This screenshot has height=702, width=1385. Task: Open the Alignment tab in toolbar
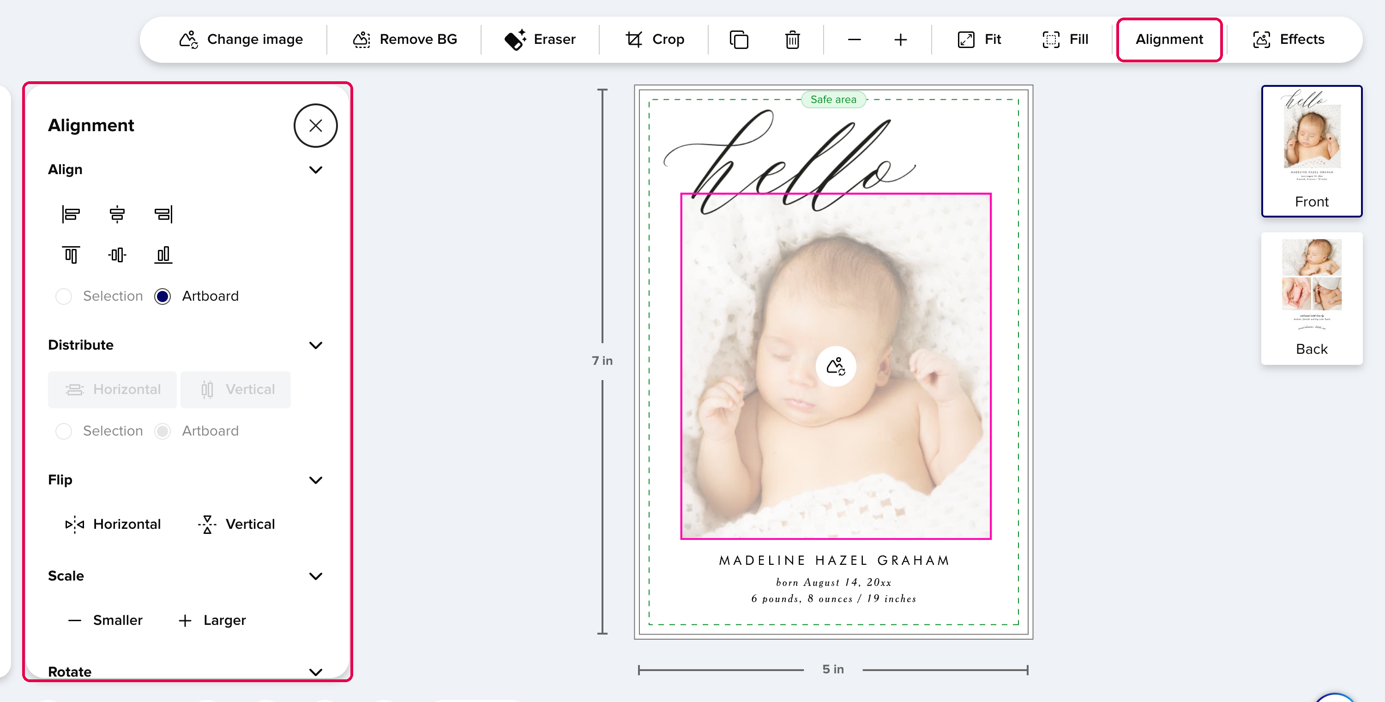[x=1169, y=39]
